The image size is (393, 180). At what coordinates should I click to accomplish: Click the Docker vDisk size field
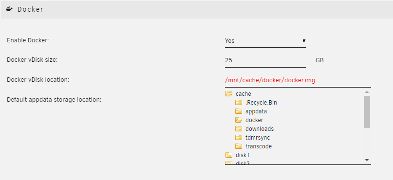(265, 61)
